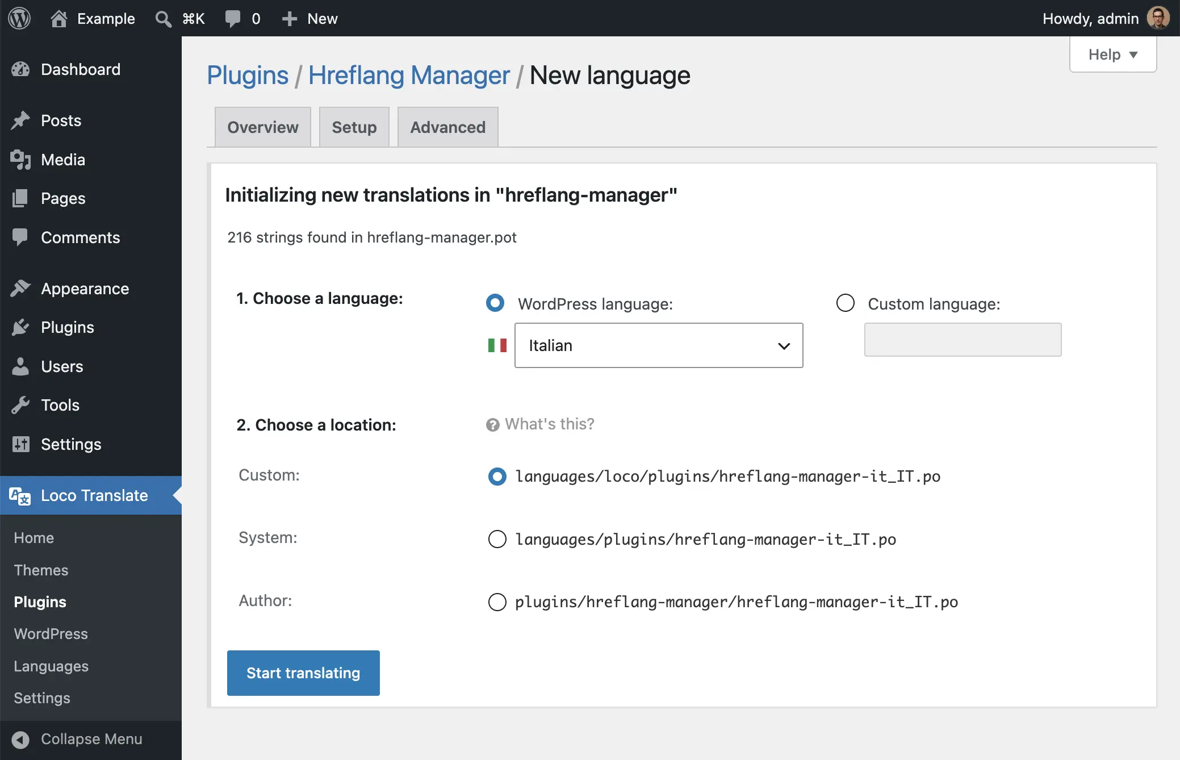This screenshot has width=1180, height=760.
Task: Click the Plugins plug icon
Action: pyautogui.click(x=20, y=327)
